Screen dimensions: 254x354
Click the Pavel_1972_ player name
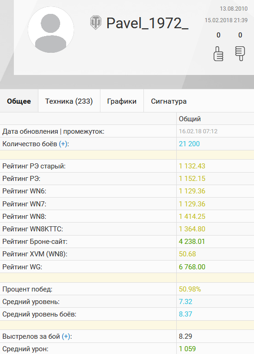pyautogui.click(x=147, y=23)
